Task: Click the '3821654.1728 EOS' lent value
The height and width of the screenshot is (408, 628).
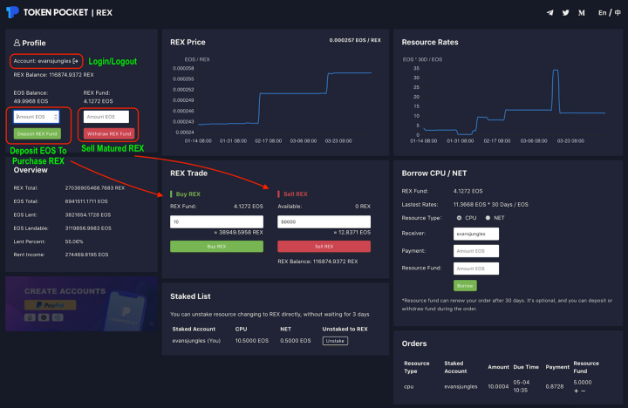Action: tap(88, 215)
